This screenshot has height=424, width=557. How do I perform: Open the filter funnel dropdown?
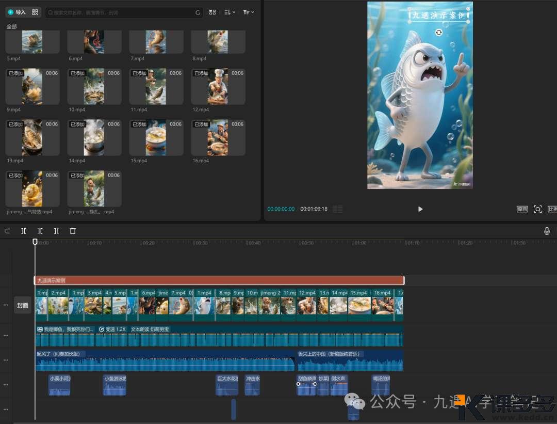[248, 12]
